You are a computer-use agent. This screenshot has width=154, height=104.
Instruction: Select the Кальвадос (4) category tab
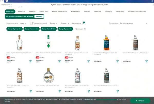coord(75,12)
